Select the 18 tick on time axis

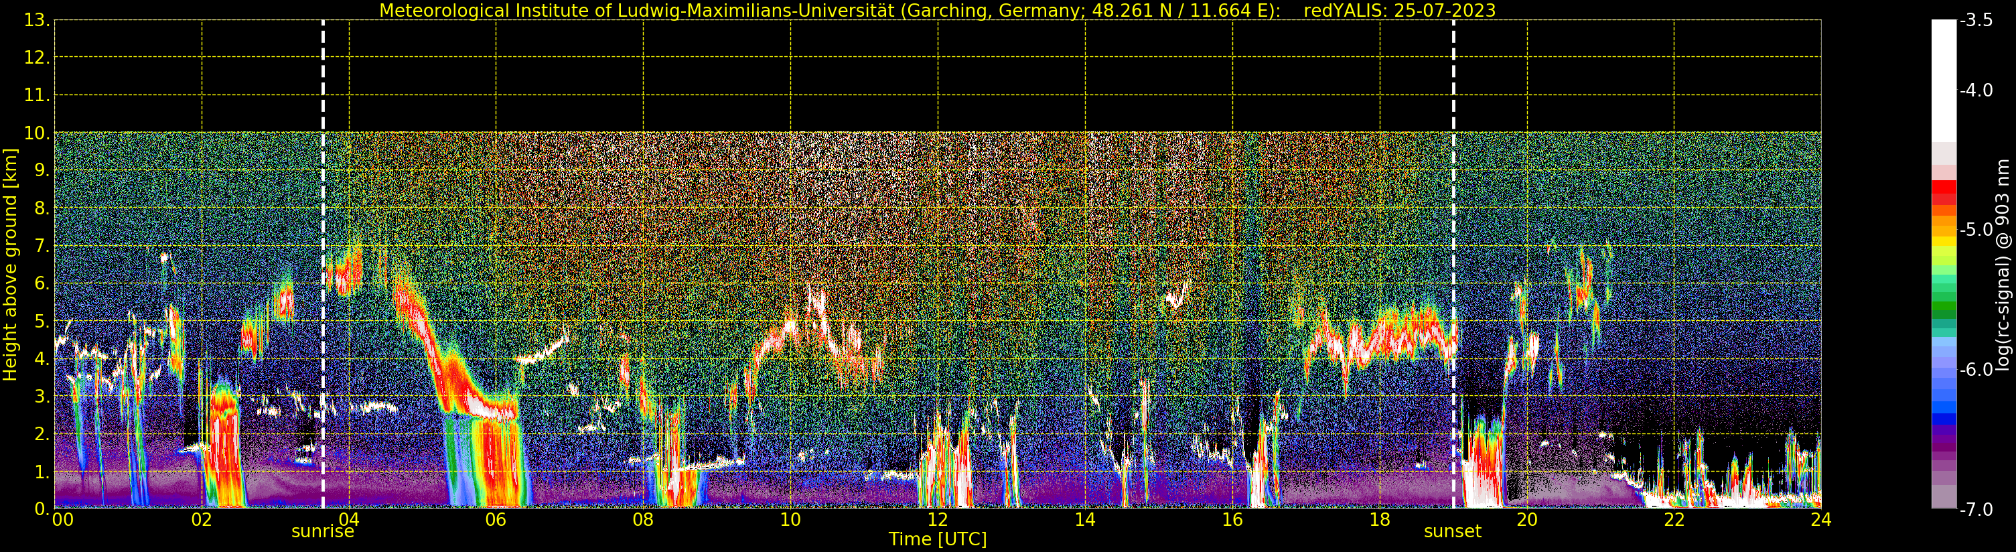pos(1380,519)
